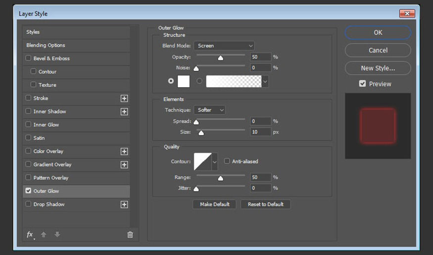Enable the Drop Shadow checkbox
This screenshot has width=433, height=255.
coord(28,204)
